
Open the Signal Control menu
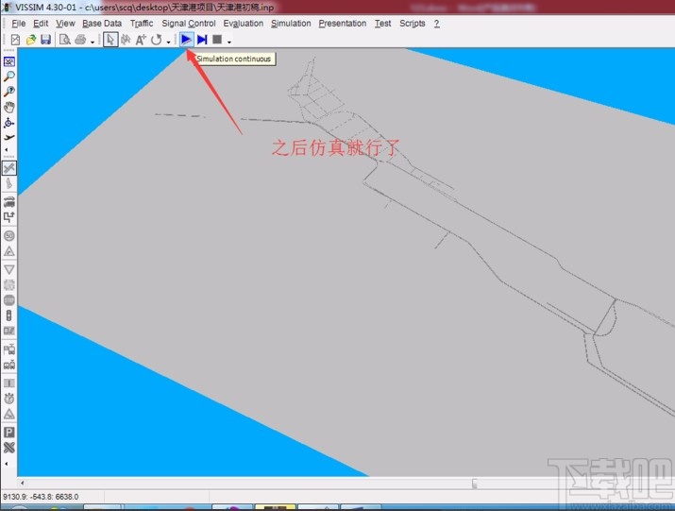tap(189, 24)
